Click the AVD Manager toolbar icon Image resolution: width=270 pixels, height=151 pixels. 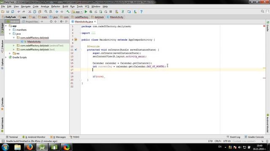point(117,12)
